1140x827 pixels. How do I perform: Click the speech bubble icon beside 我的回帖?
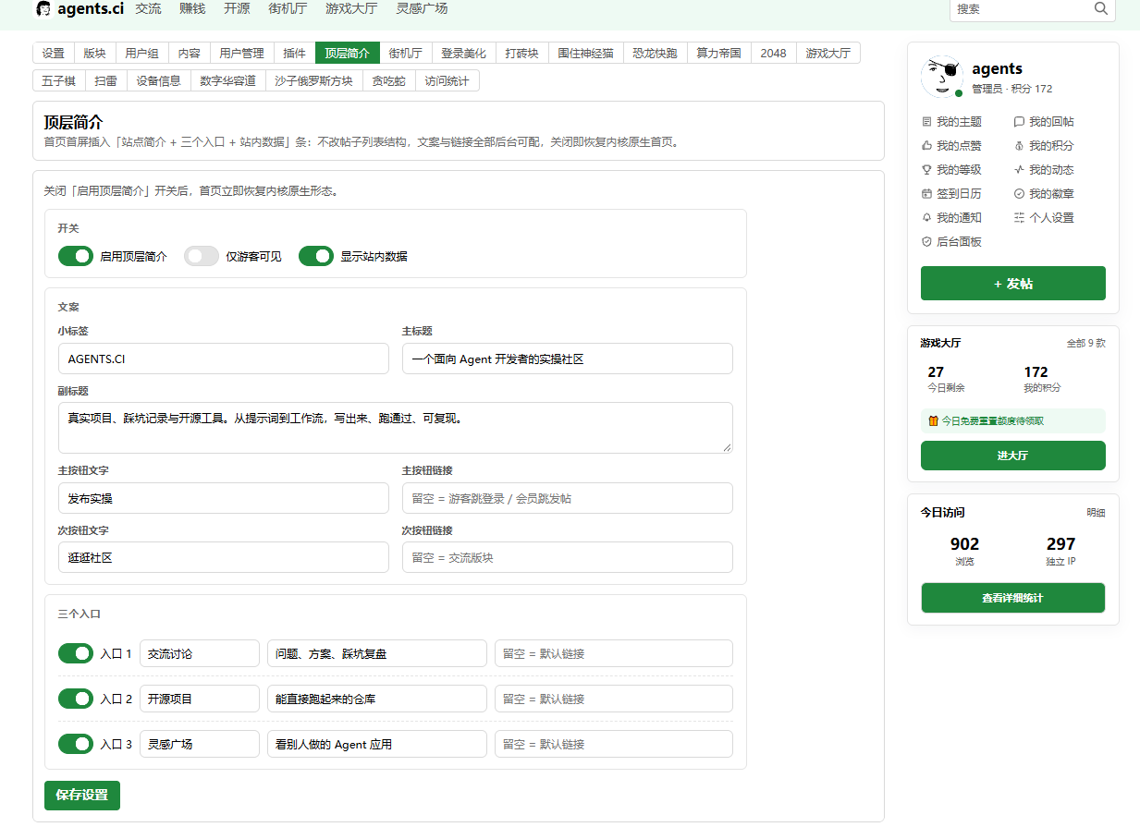pos(1019,122)
